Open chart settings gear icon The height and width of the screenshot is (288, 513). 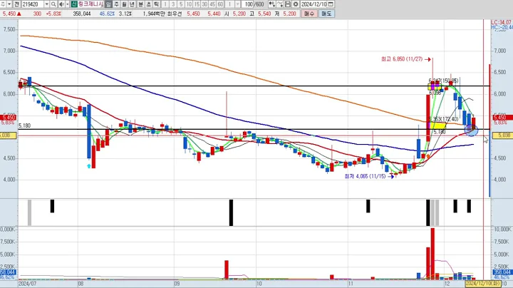click(296, 4)
